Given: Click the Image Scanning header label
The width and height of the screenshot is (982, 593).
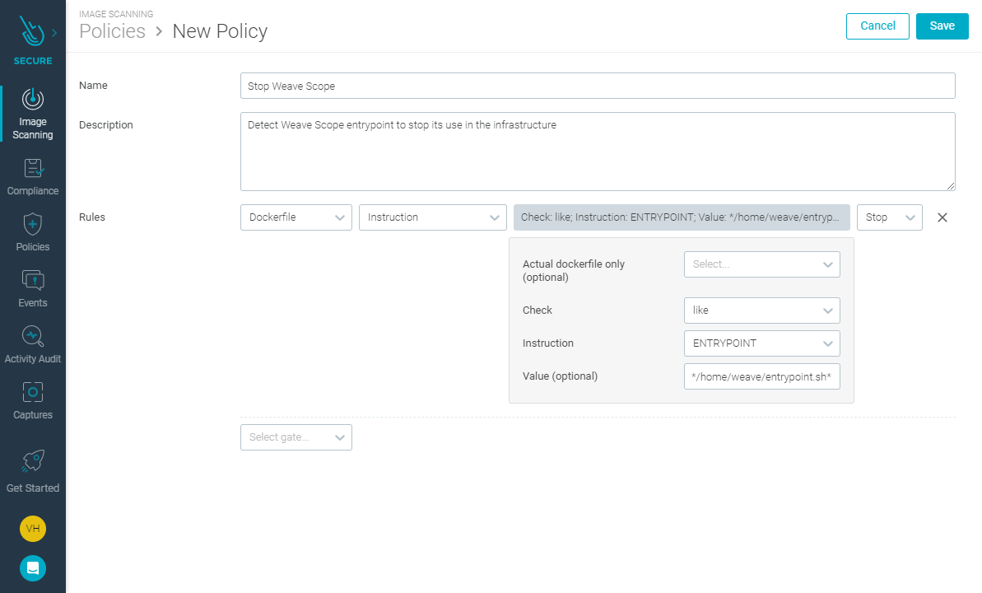Looking at the screenshot, I should click(116, 14).
